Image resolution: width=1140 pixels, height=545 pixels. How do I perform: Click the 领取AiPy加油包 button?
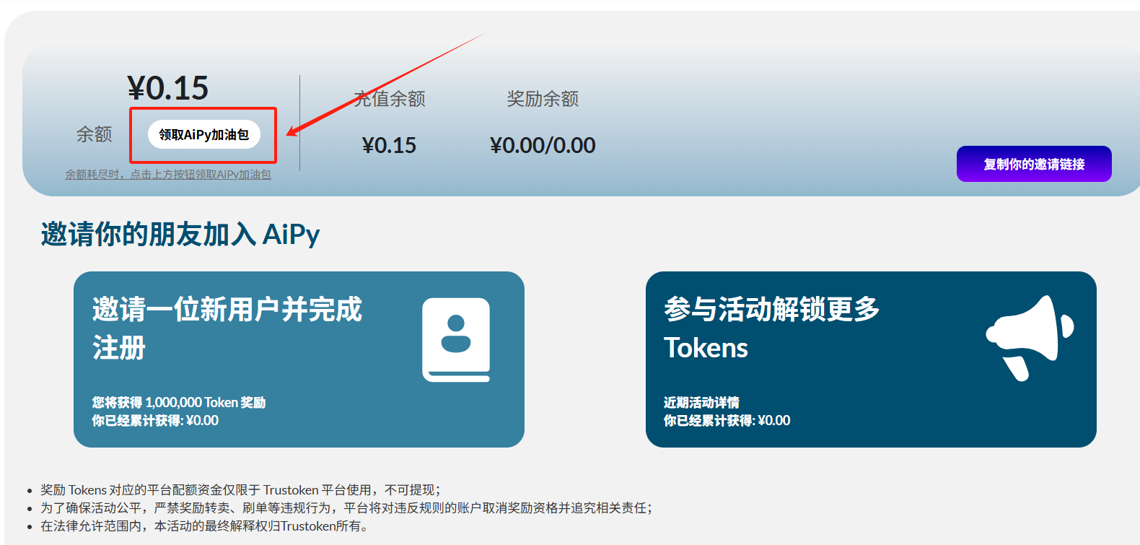[x=203, y=134]
